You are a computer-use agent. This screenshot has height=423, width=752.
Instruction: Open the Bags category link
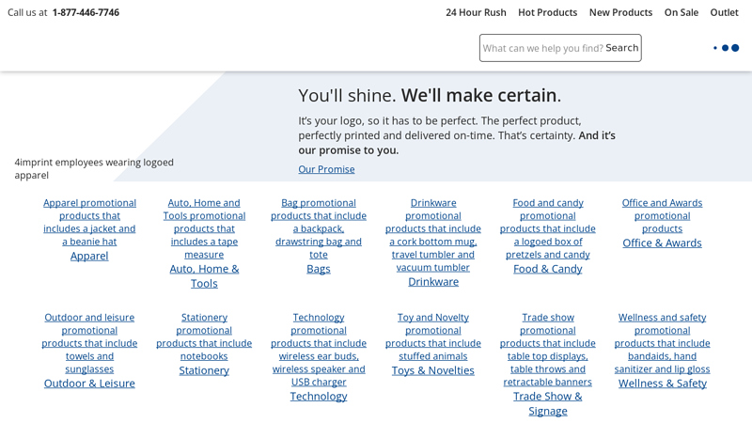pyautogui.click(x=319, y=269)
